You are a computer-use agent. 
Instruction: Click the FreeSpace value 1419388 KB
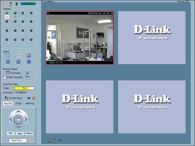[21, 92]
